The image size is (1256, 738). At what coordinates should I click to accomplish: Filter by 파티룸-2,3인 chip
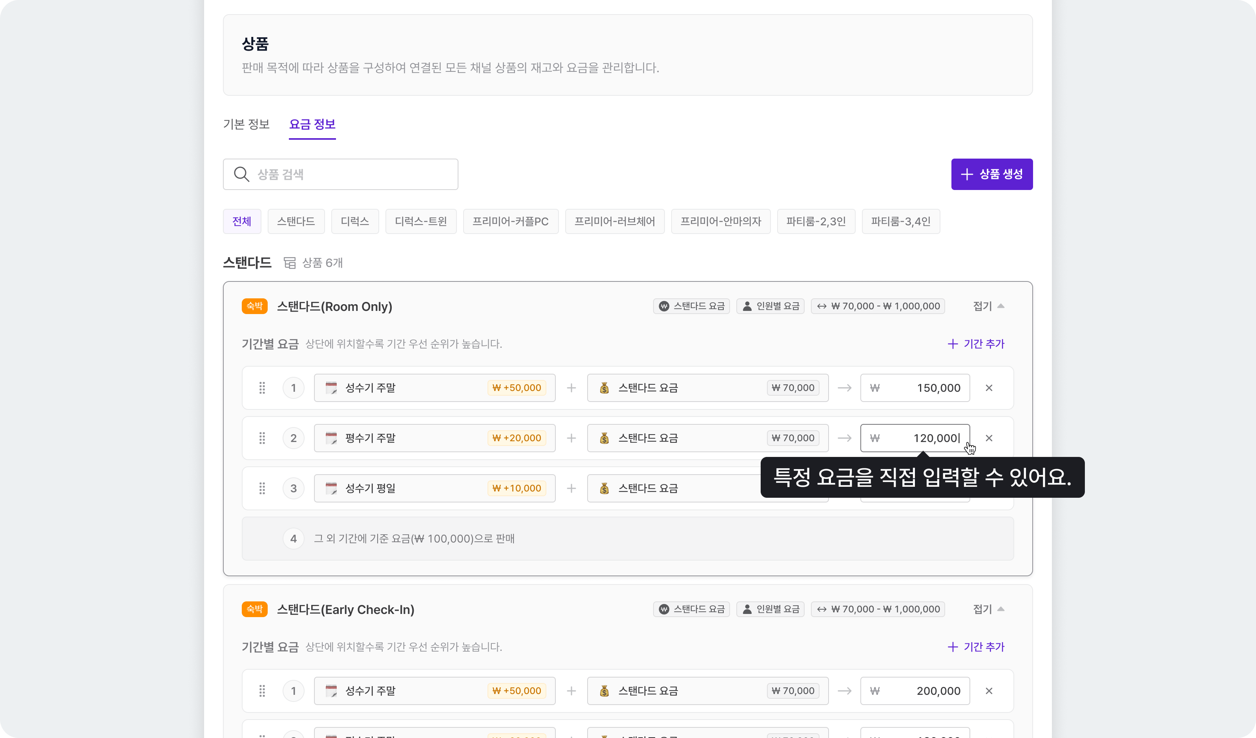click(816, 221)
